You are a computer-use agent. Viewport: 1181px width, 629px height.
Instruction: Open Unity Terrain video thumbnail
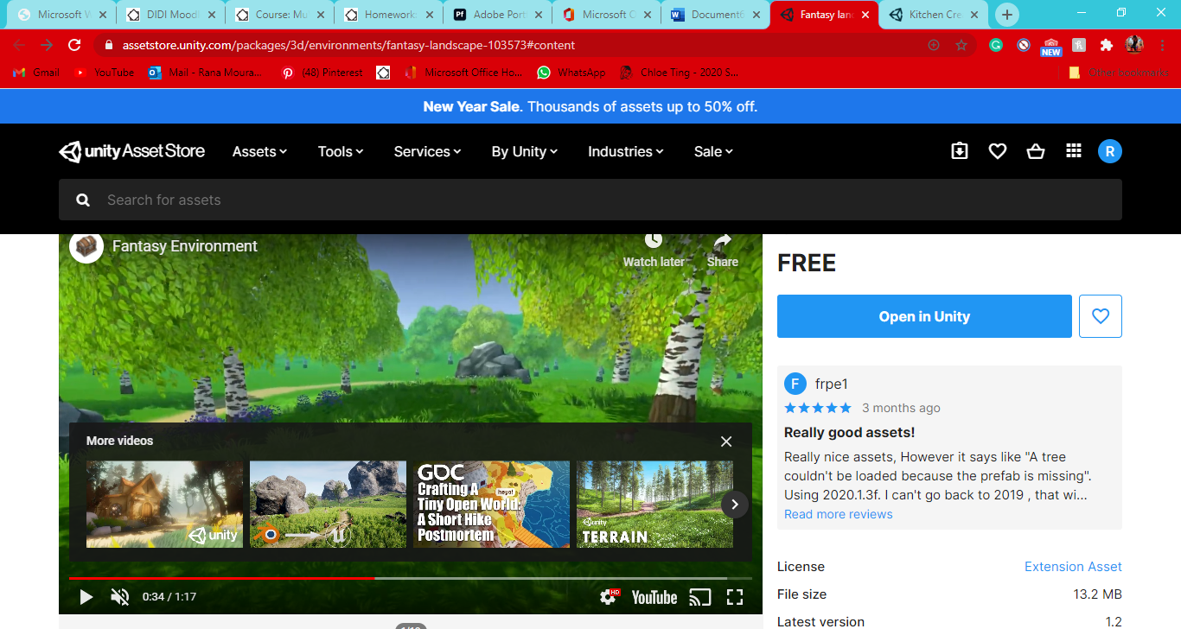click(654, 504)
